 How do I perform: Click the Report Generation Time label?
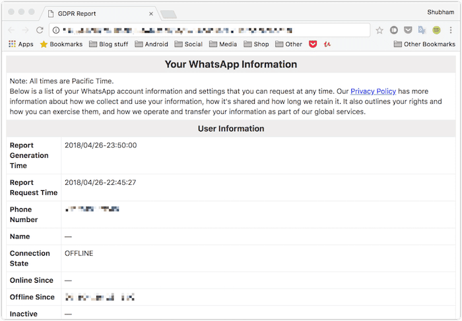29,155
